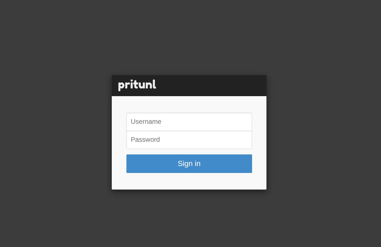Activate the field labeled Password
Screen dimensions: 381x247
tap(189, 140)
